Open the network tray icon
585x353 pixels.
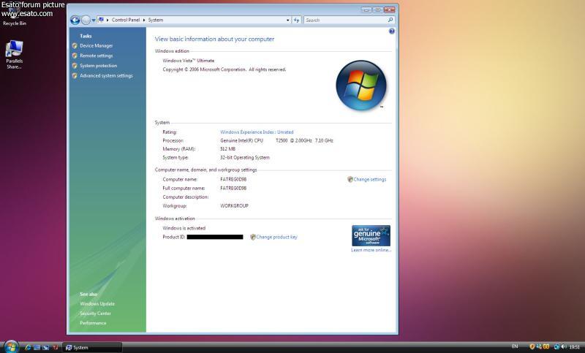pyautogui.click(x=556, y=346)
